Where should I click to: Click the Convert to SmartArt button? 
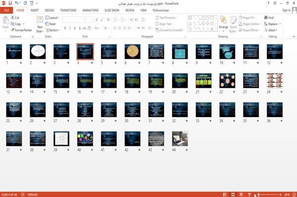pyautogui.click(x=169, y=30)
